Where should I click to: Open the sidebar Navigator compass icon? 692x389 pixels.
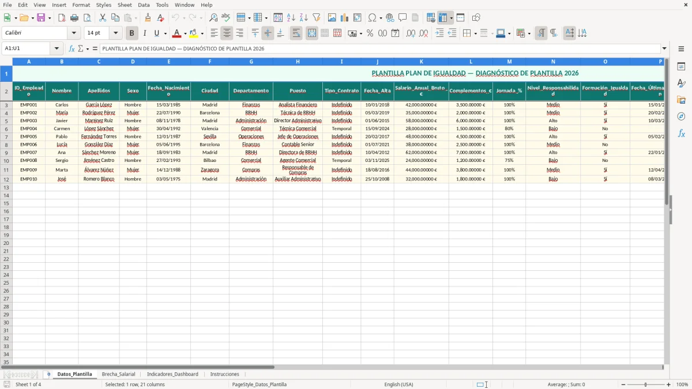(x=681, y=117)
